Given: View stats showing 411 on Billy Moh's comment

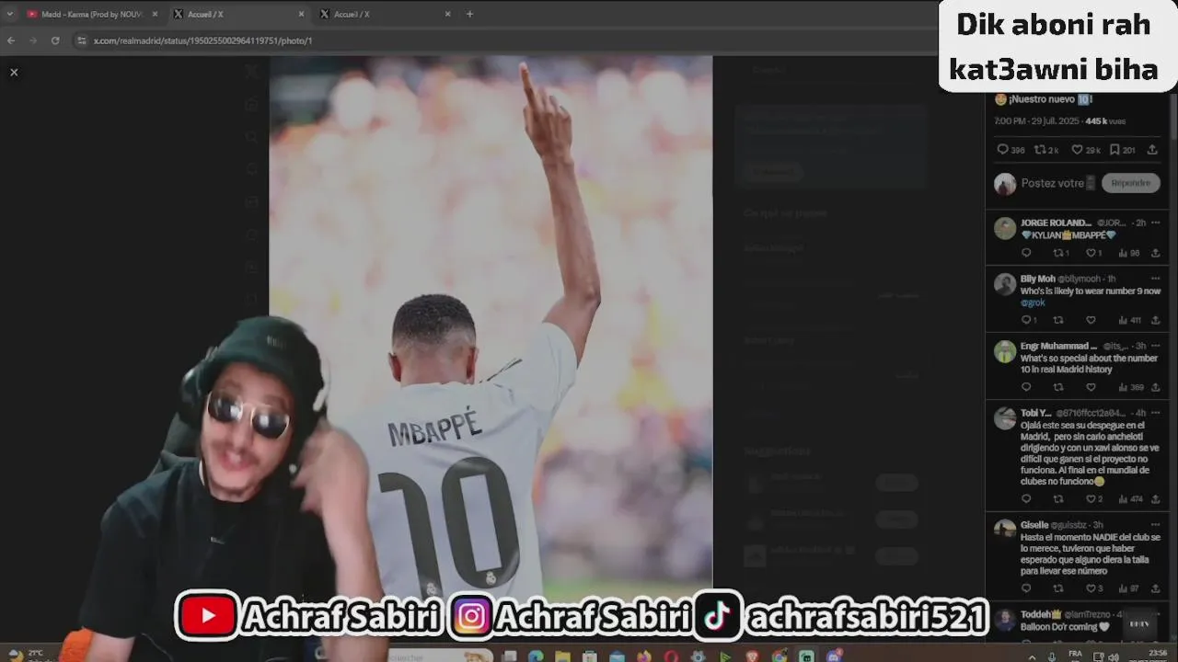Looking at the screenshot, I should (x=1130, y=320).
